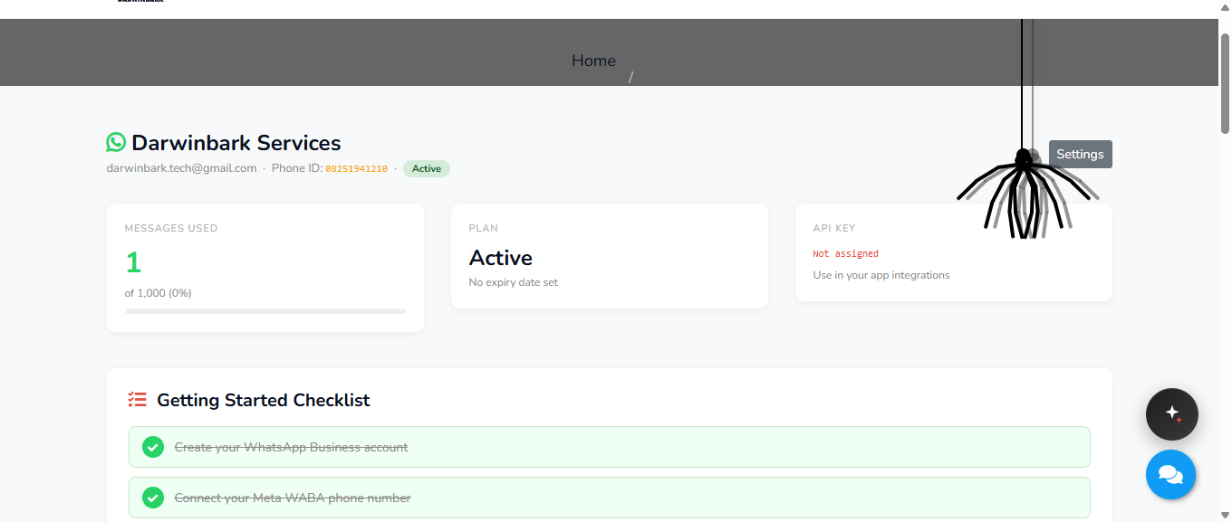Viewport: 1232px width, 522px height.
Task: Click the 'of 1,000 (0%)' usage text
Action: point(159,293)
